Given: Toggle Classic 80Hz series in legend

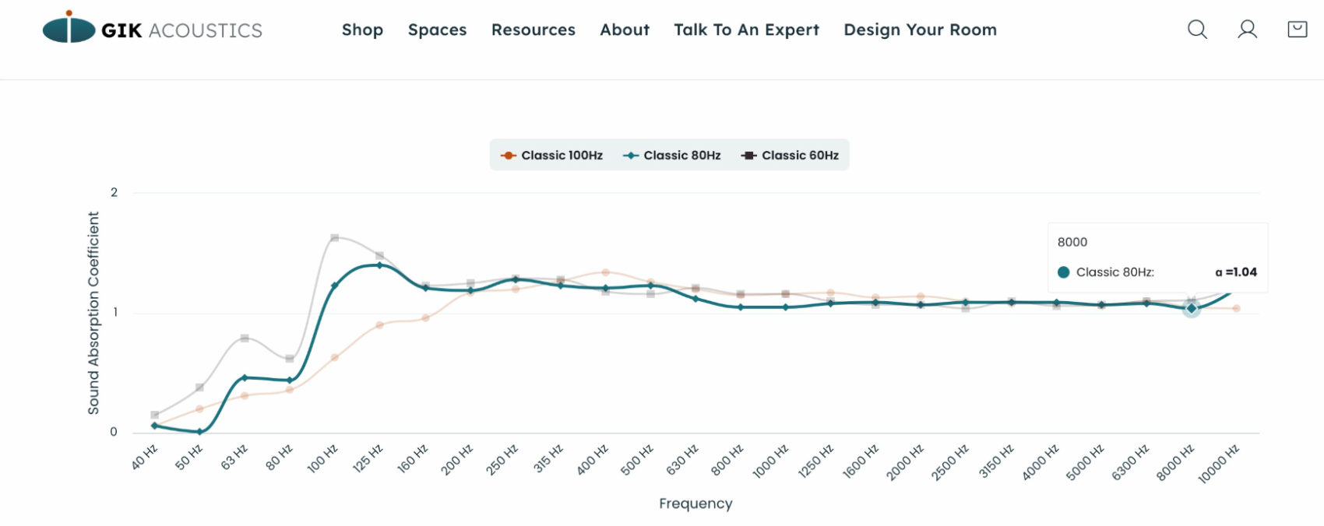Looking at the screenshot, I should click(x=671, y=155).
